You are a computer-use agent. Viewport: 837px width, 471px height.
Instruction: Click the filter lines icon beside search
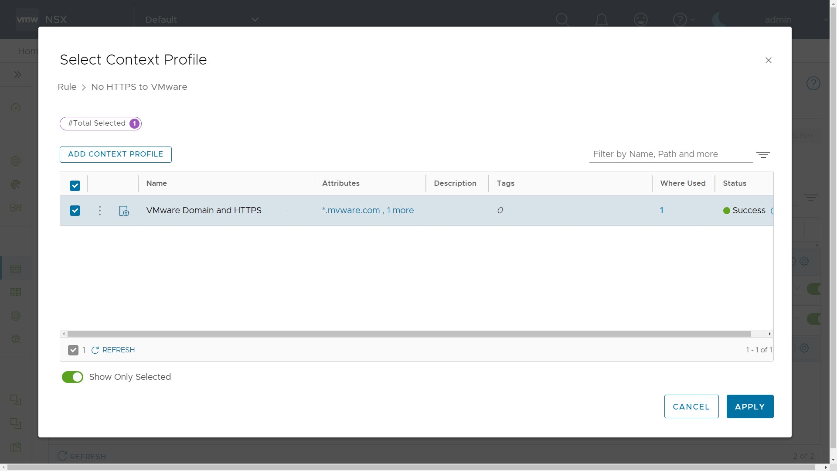point(763,155)
